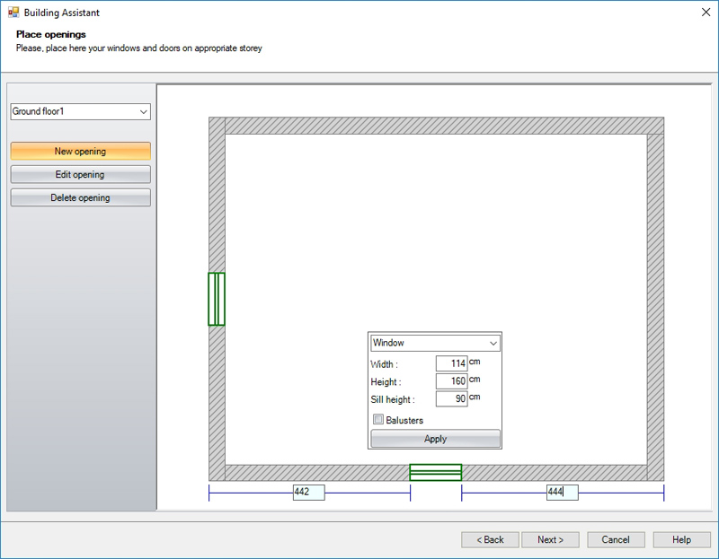The width and height of the screenshot is (719, 559).
Task: Go back with the Back button
Action: tap(490, 540)
